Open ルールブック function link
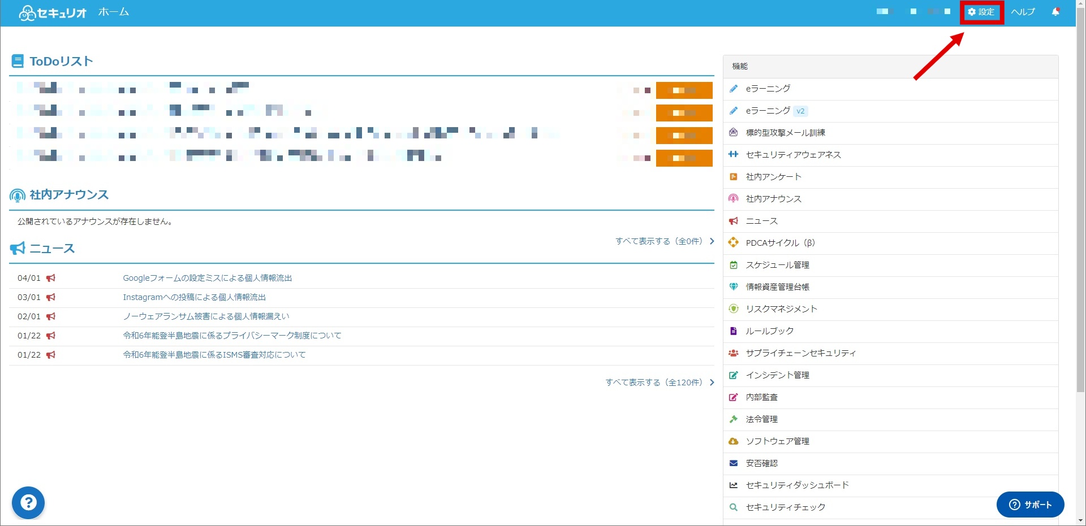 click(x=770, y=331)
